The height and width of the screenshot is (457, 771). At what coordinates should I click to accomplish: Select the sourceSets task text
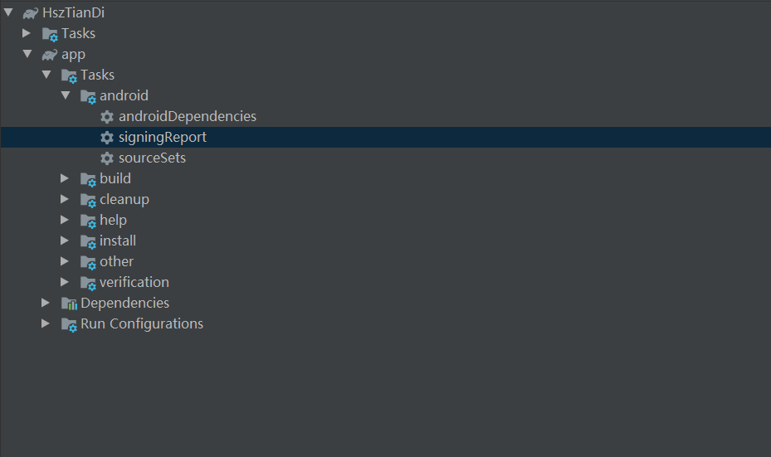click(x=152, y=158)
